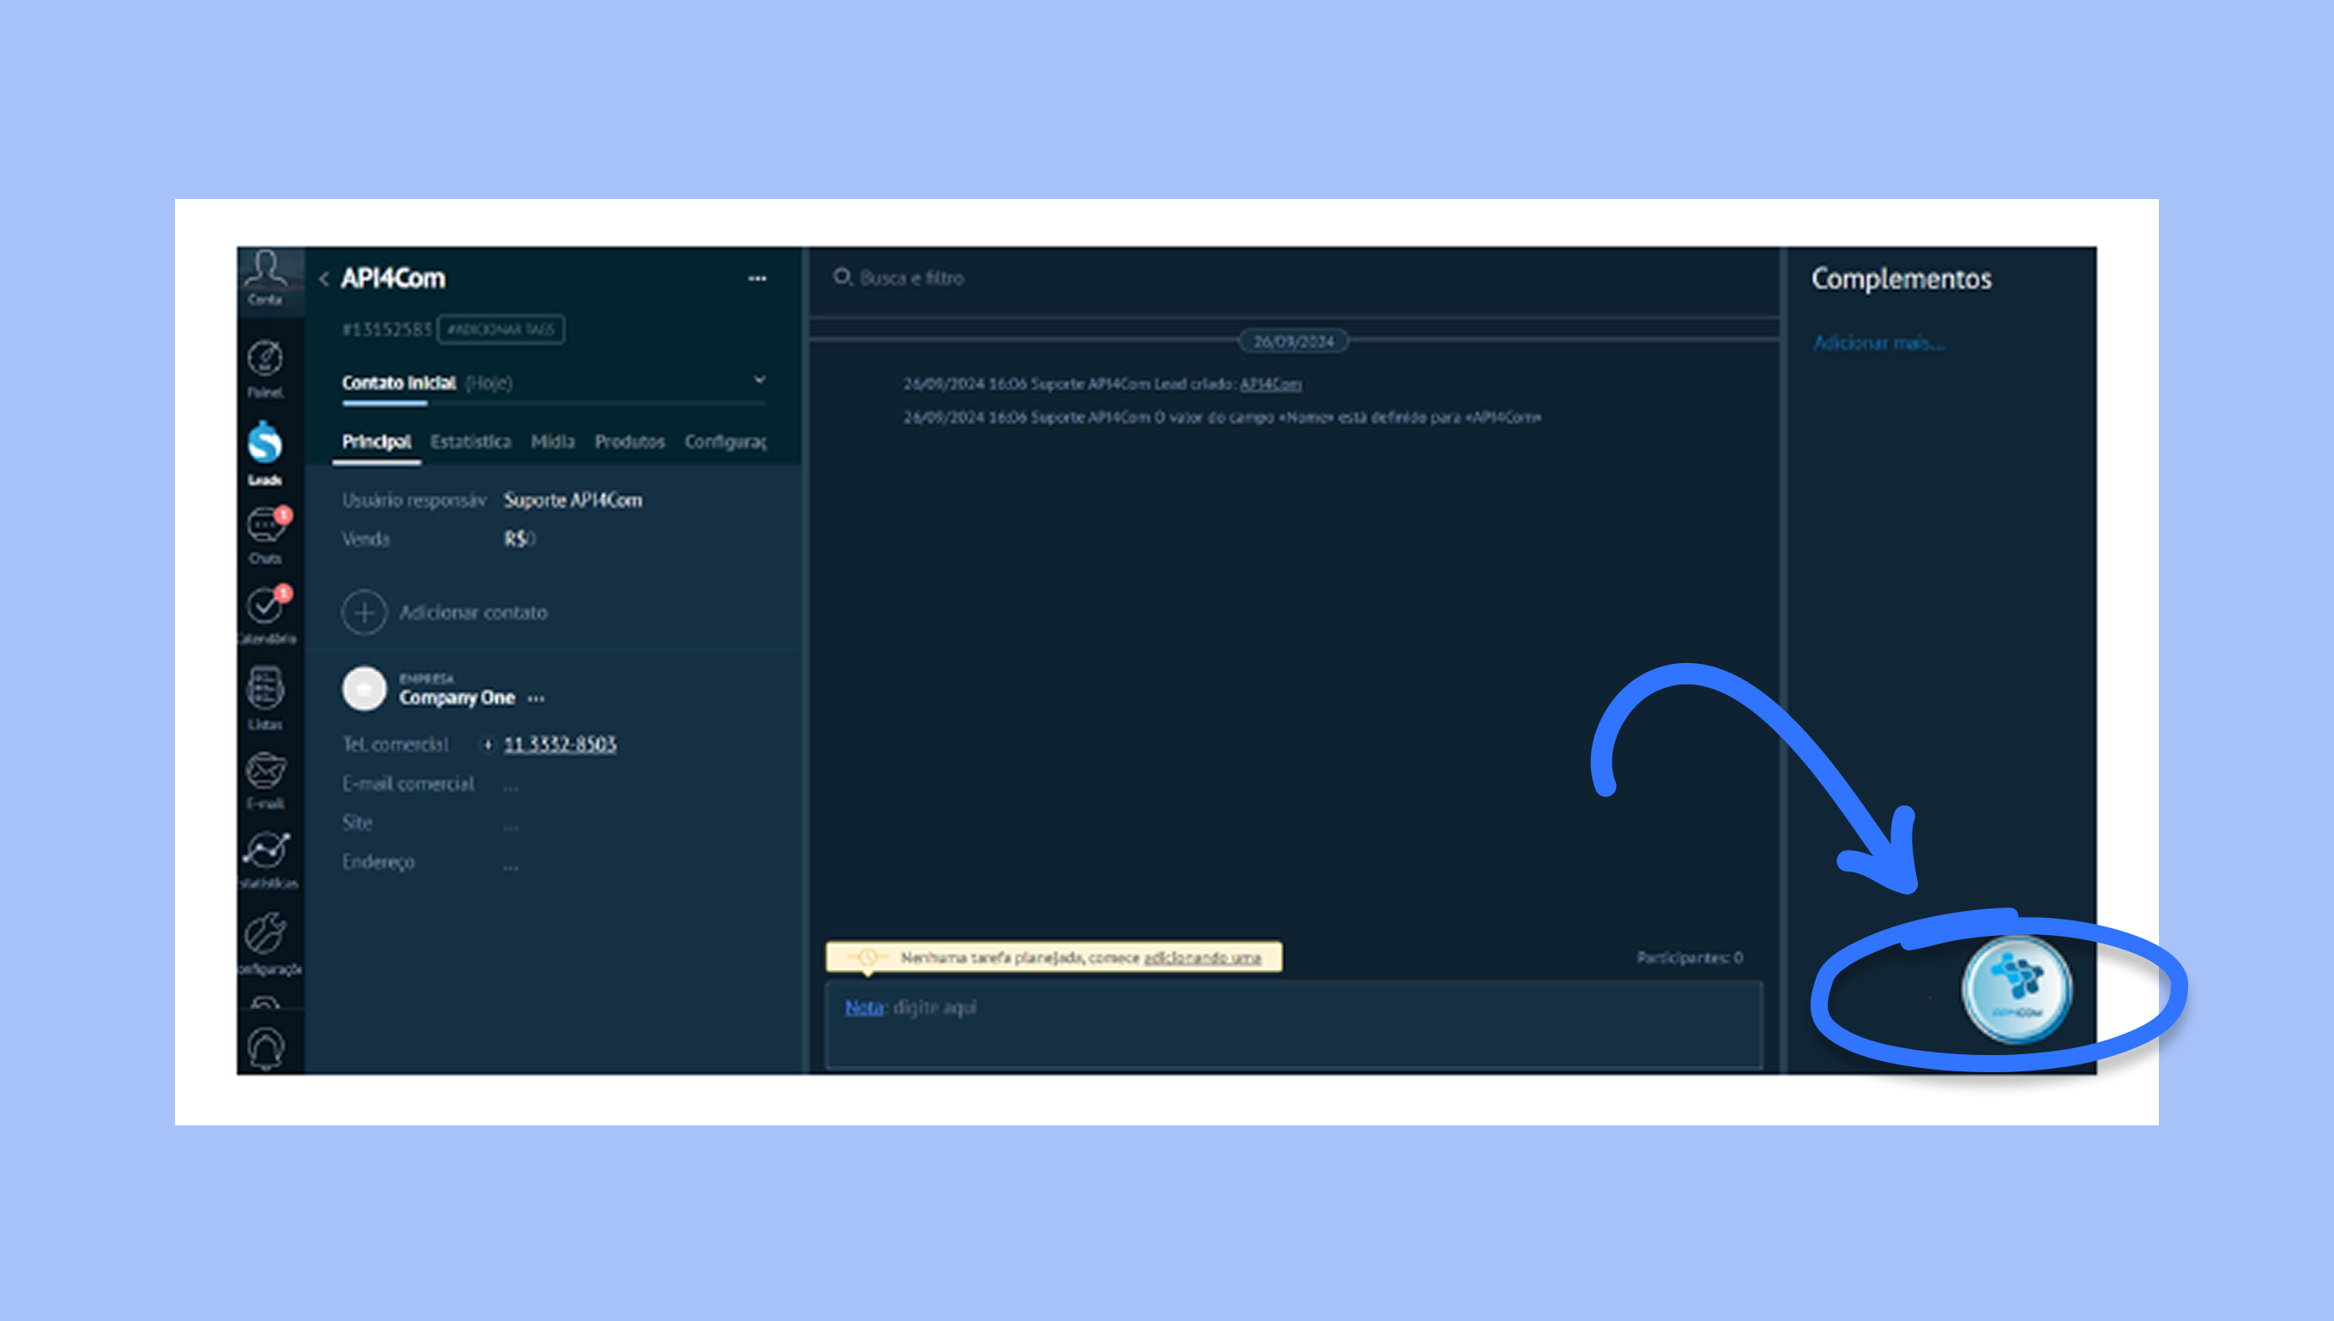Change the Usuário responsável Suporte API4Com
Viewport: 2334px width, 1321px height.
point(572,500)
